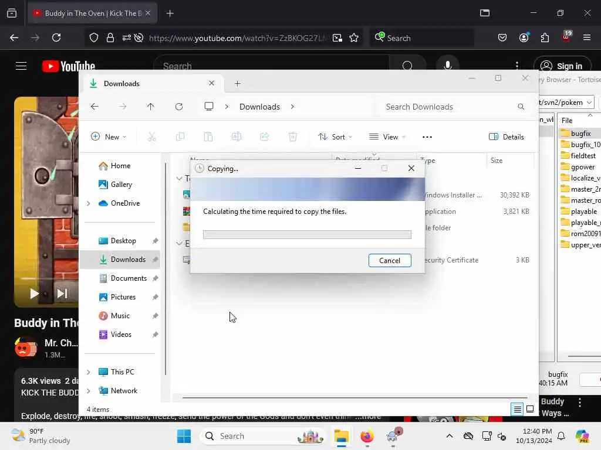
Task: Reload the Firefox page
Action: (56, 37)
